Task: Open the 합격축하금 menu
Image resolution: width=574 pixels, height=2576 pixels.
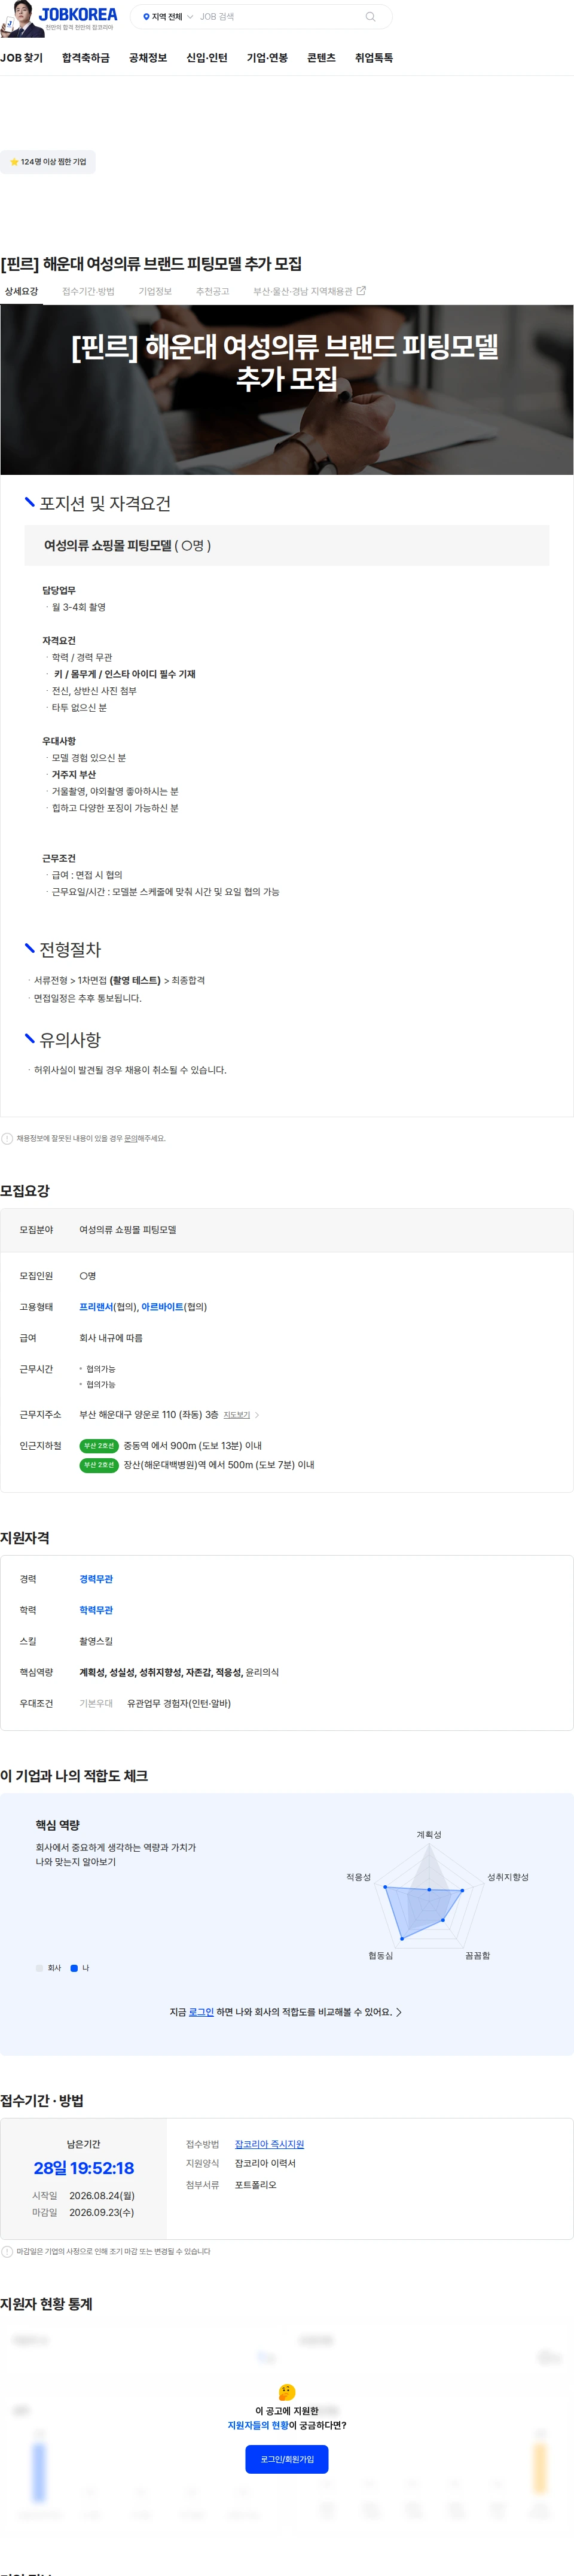Action: (86, 58)
